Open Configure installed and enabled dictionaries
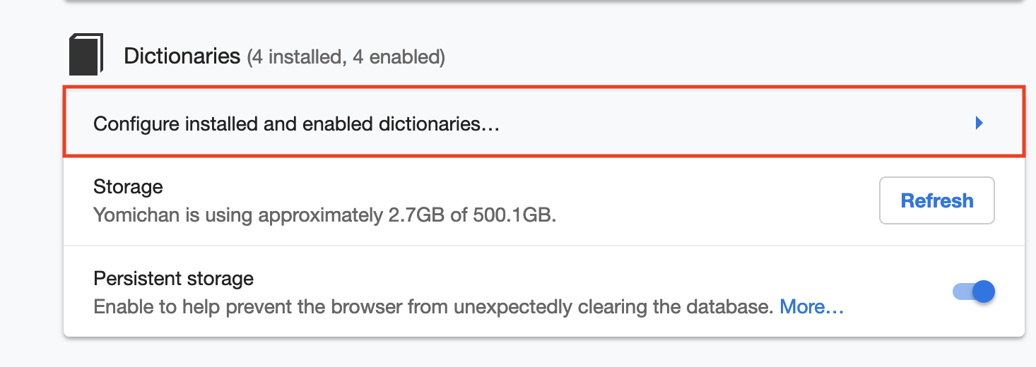Screen dimensions: 1036x367 point(297,124)
